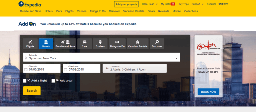Click the Add your property button

tap(126, 4)
